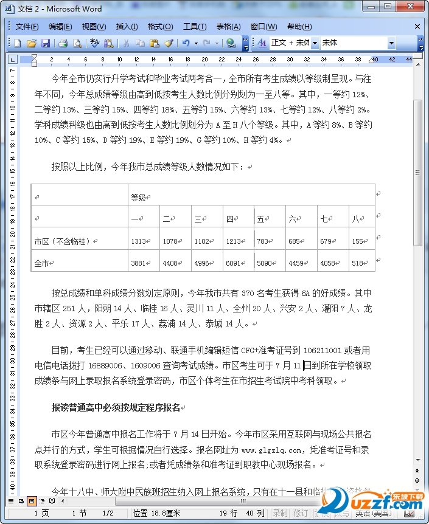Paste from clipboard icon
Screen dimensions: 429x524
coord(155,43)
